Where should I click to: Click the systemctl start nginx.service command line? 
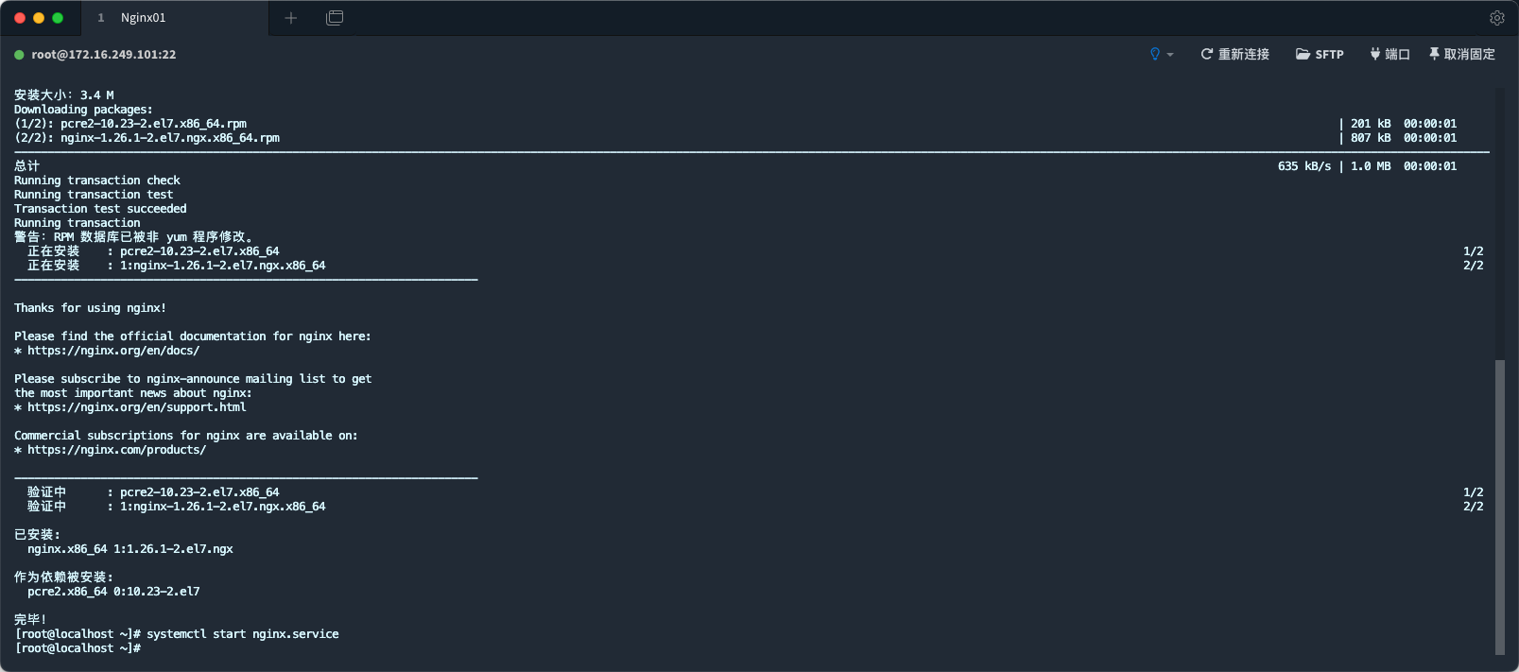click(x=243, y=634)
